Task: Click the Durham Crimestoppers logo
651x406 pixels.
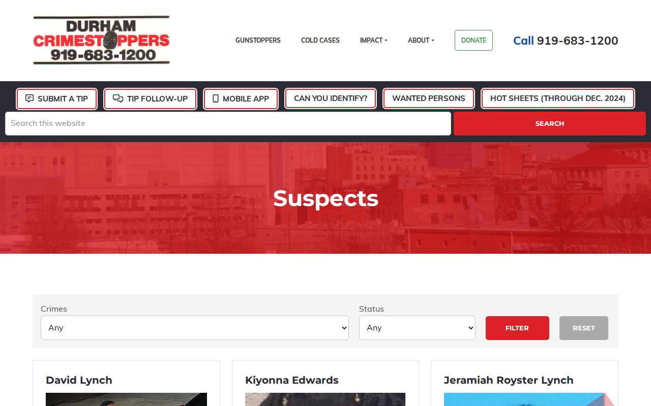Action: [101, 40]
